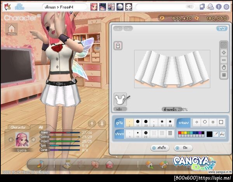Select pen size 11

click(138, 134)
